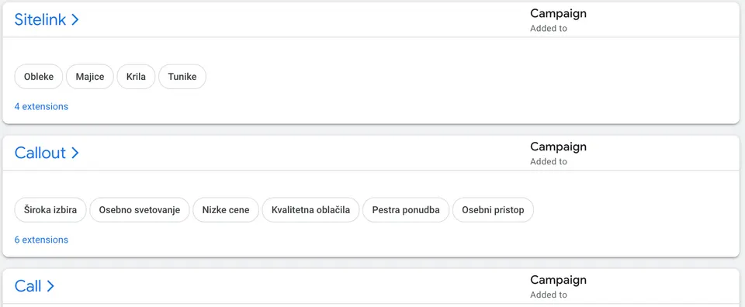Image resolution: width=745 pixels, height=307 pixels.
Task: Select the Obleke sitelink chip
Action: (x=39, y=77)
